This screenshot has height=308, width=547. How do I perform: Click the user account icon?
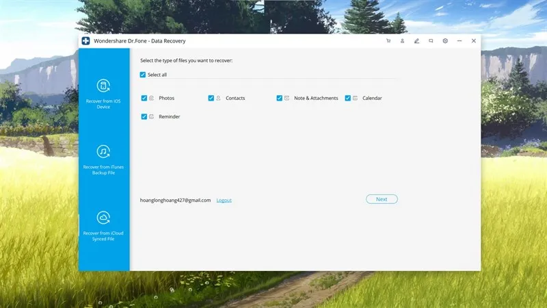tap(402, 41)
